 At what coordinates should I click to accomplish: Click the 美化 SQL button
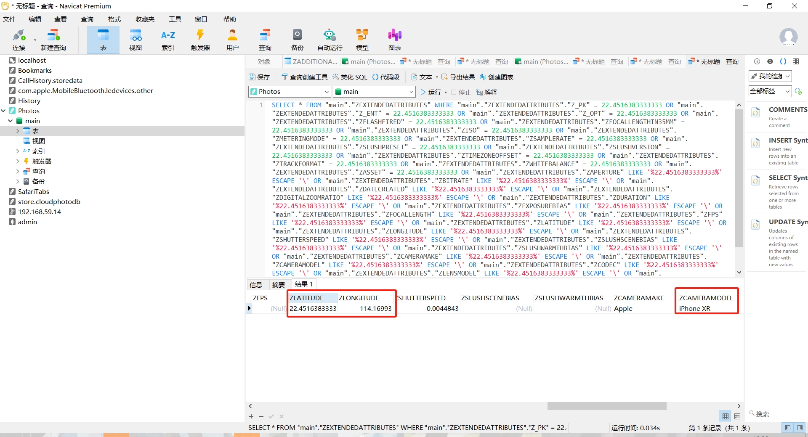coord(350,77)
